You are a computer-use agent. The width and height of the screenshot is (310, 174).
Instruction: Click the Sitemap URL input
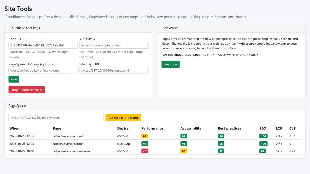tap(114, 70)
